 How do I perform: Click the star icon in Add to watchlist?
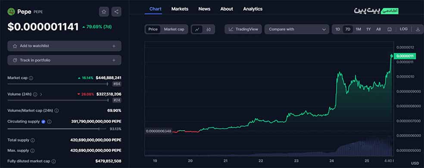pyautogui.click(x=15, y=46)
